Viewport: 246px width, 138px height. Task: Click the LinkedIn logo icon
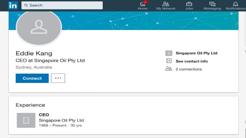13,6
